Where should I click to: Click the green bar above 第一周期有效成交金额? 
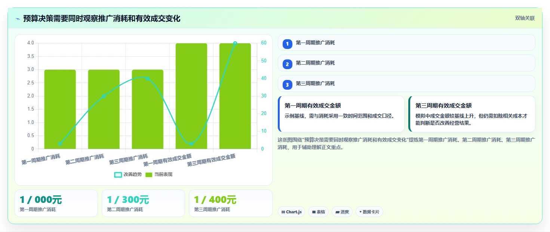pyautogui.click(x=191, y=96)
